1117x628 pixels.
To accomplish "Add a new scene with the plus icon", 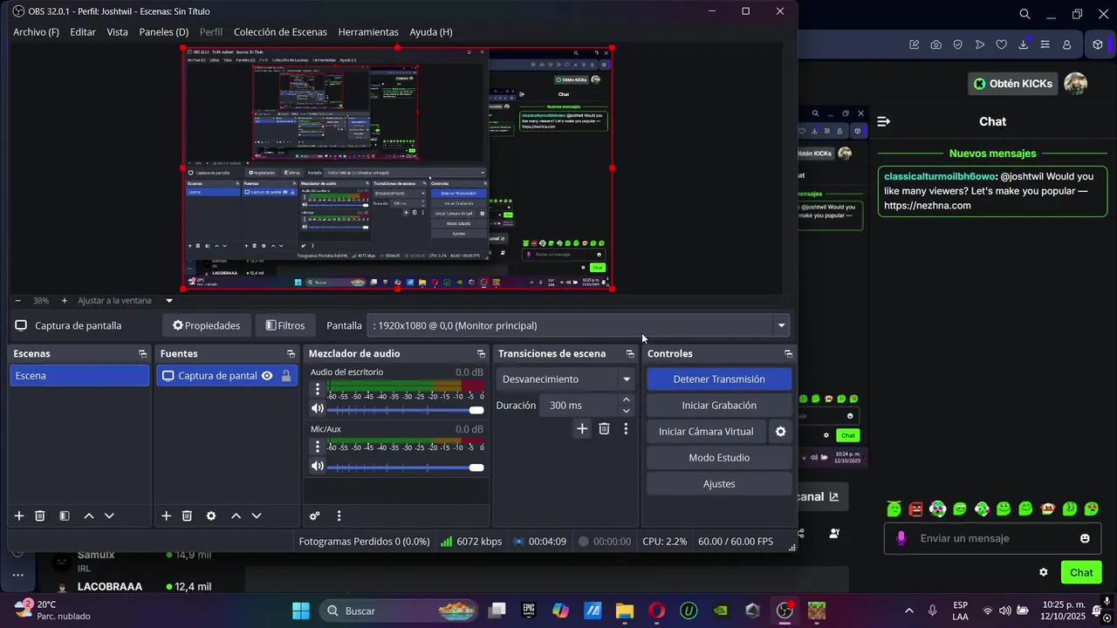I will (x=19, y=515).
